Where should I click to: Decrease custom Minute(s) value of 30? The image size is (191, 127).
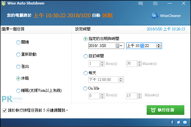click(x=140, y=65)
